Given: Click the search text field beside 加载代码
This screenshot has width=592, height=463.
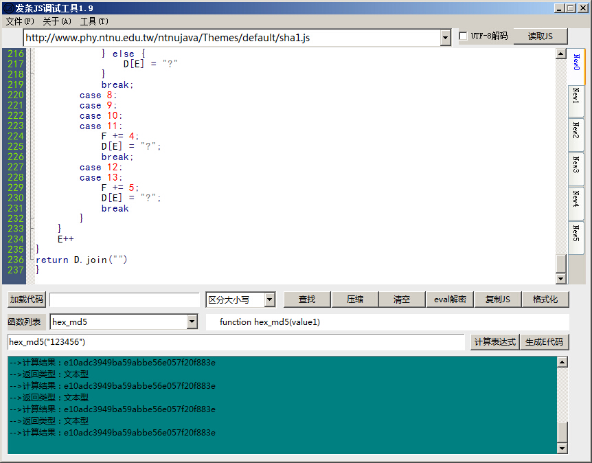Looking at the screenshot, I should 124,300.
